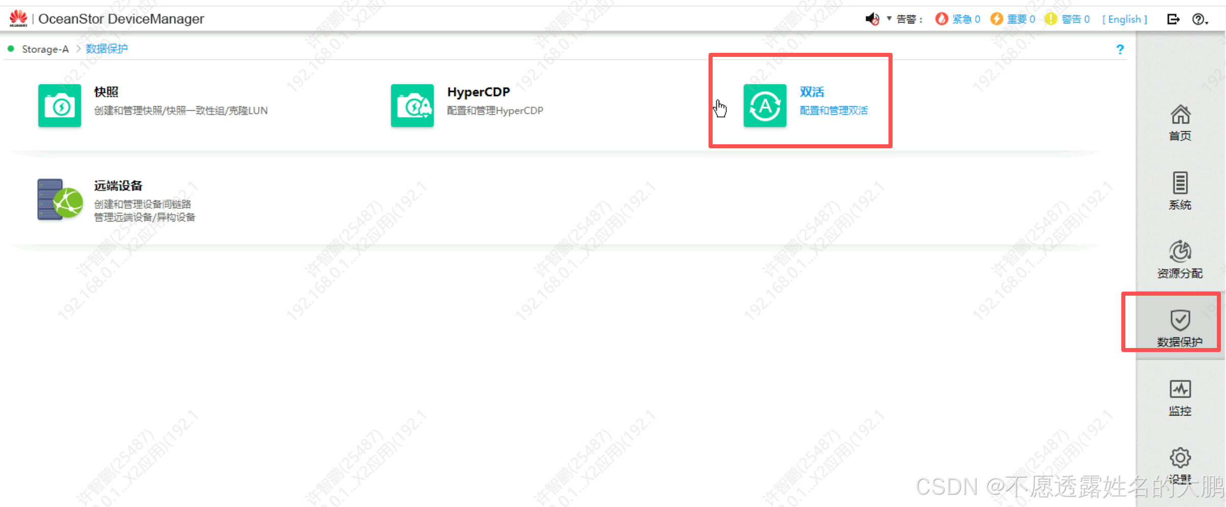Viewport: 1226px width, 507px height.
Task: Click 管理远端设备/异构设备 description text
Action: (x=145, y=217)
